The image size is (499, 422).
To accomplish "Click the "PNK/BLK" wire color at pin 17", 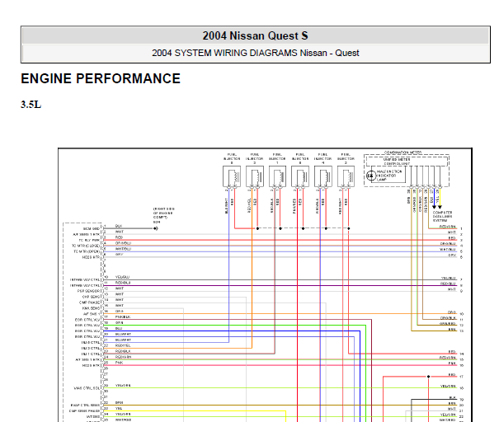I will coord(123,316).
